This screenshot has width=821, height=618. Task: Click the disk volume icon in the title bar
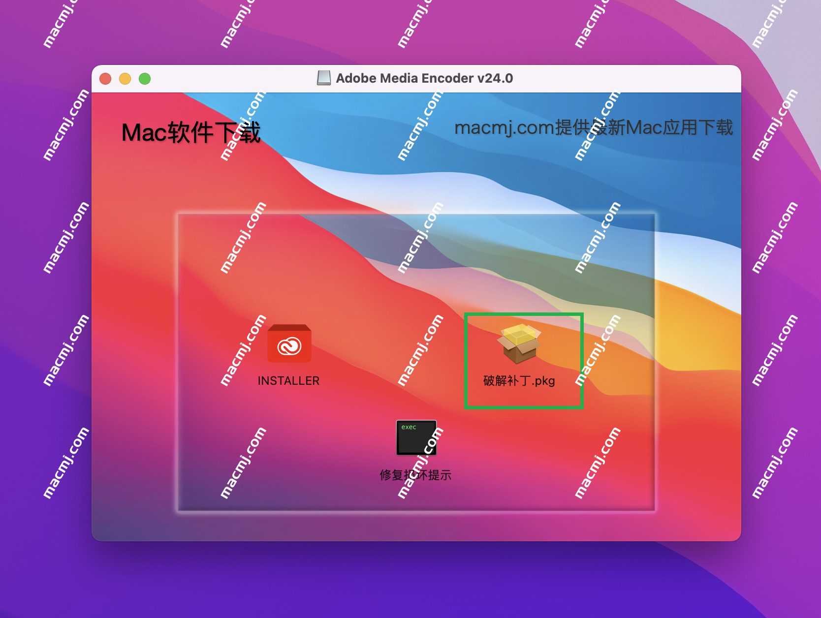[324, 78]
